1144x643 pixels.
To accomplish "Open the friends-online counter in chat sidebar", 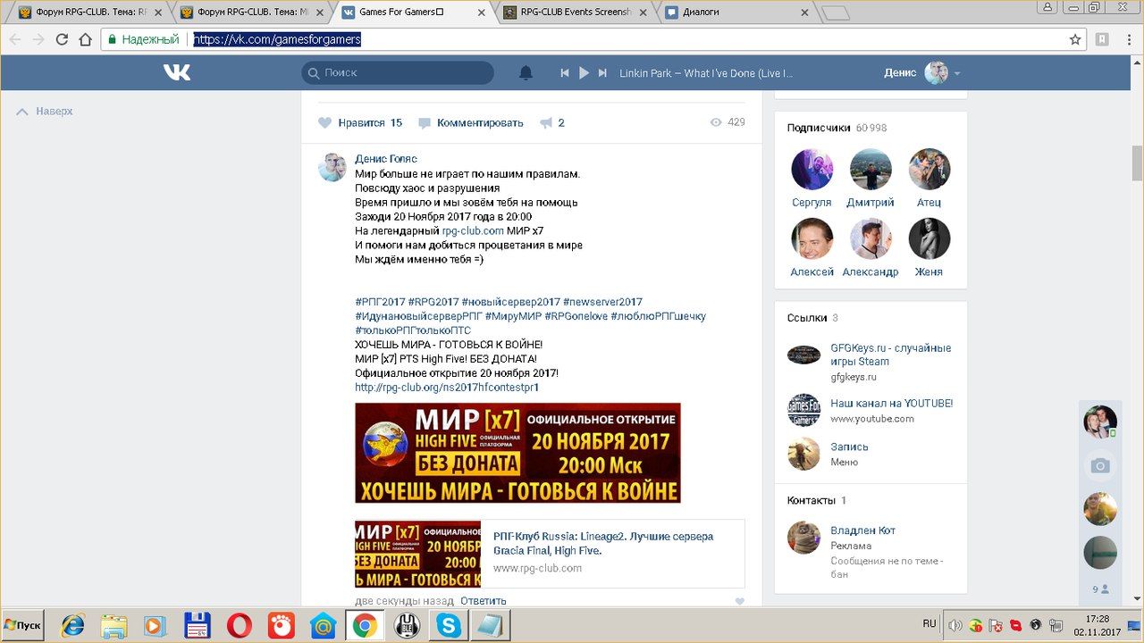I will pyautogui.click(x=1100, y=589).
